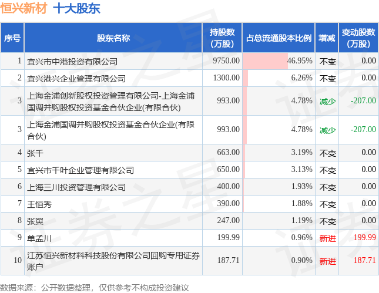
Task: Click the 390.00 holding value
Action: (228, 203)
